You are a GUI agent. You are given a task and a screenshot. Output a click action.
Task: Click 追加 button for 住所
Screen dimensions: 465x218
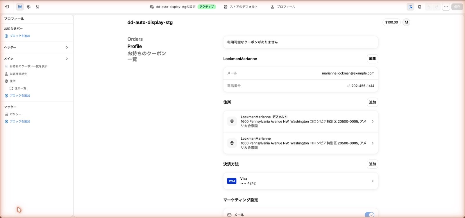[x=372, y=102]
